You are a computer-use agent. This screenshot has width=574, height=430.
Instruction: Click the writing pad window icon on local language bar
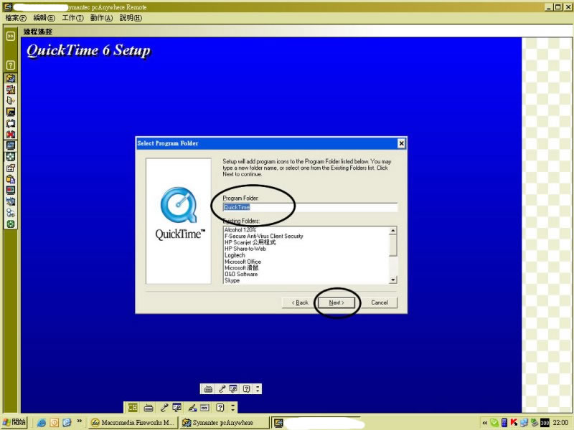pyautogui.click(x=204, y=407)
